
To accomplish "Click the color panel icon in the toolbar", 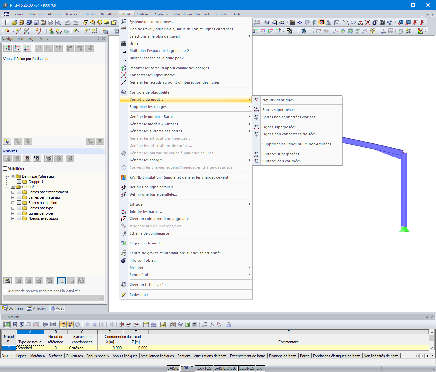I will pyautogui.click(x=421, y=31).
